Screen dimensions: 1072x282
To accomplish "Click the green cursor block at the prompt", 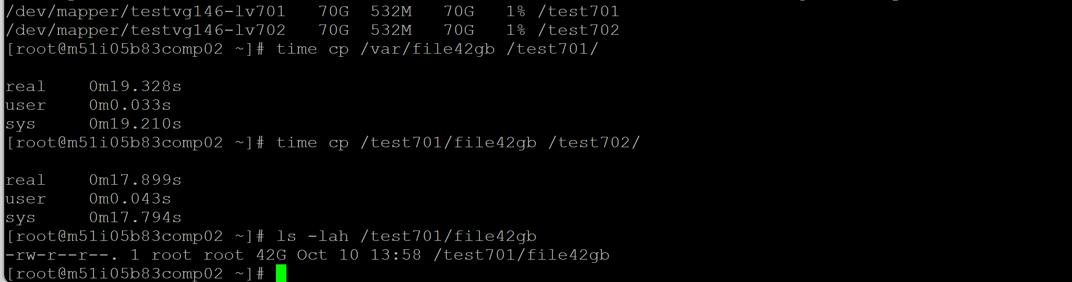I will point(281,273).
